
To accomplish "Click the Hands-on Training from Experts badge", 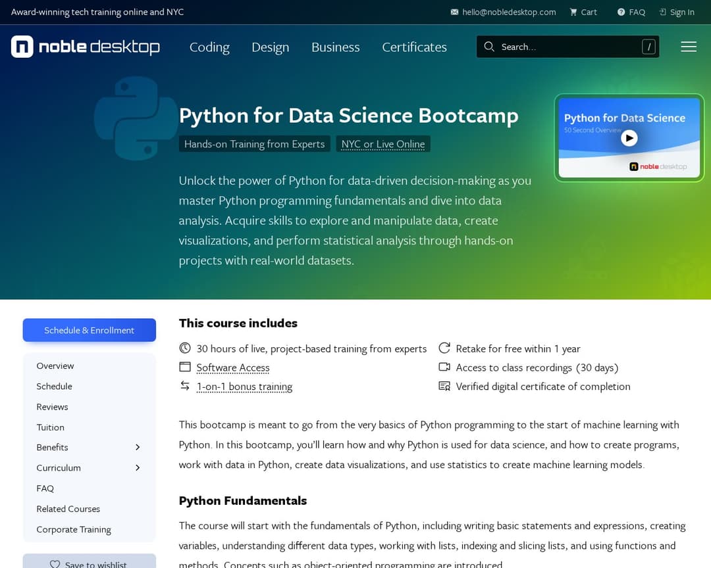I will [x=254, y=144].
